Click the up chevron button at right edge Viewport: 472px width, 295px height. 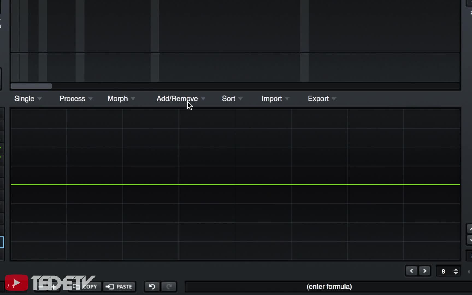470,229
